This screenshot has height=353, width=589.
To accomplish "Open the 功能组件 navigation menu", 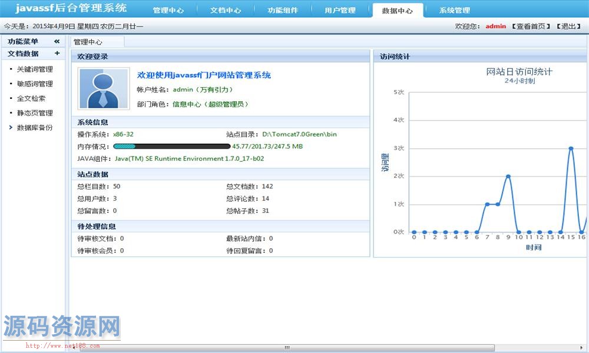I will pos(283,9).
